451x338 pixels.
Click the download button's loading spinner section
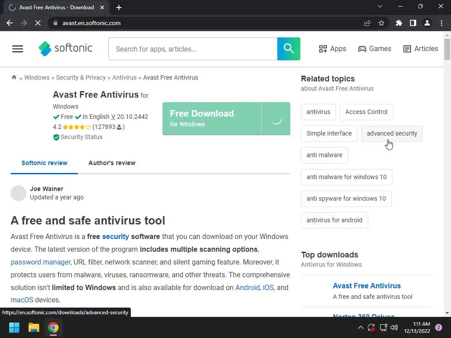click(276, 118)
